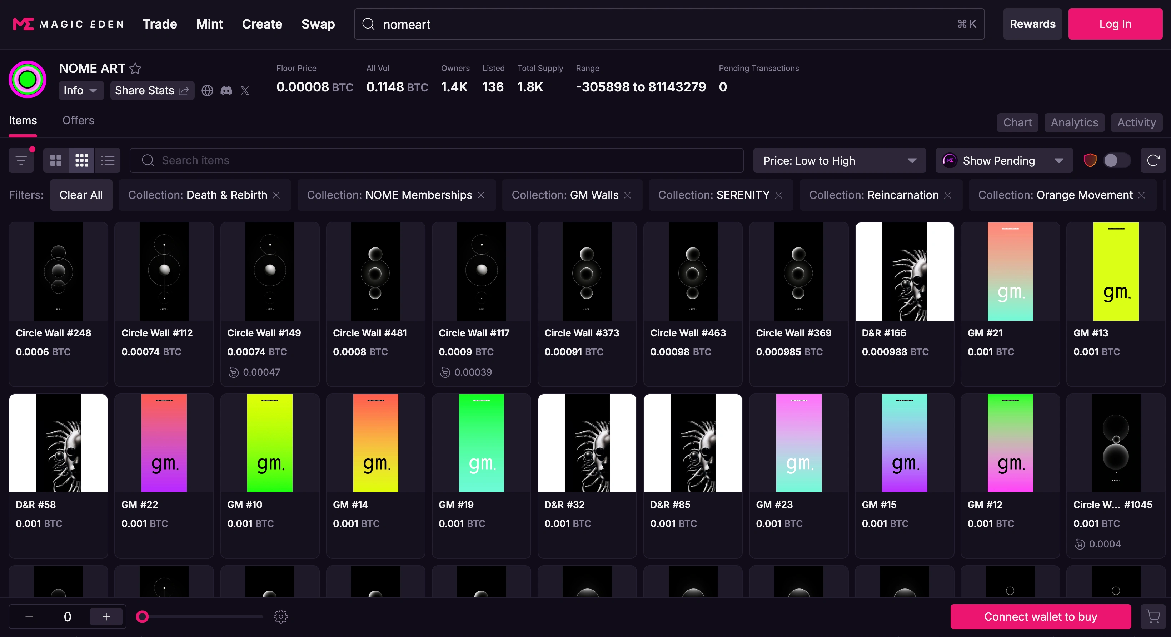The height and width of the screenshot is (637, 1171).
Task: Open the collection's Discord link
Action: tap(226, 90)
